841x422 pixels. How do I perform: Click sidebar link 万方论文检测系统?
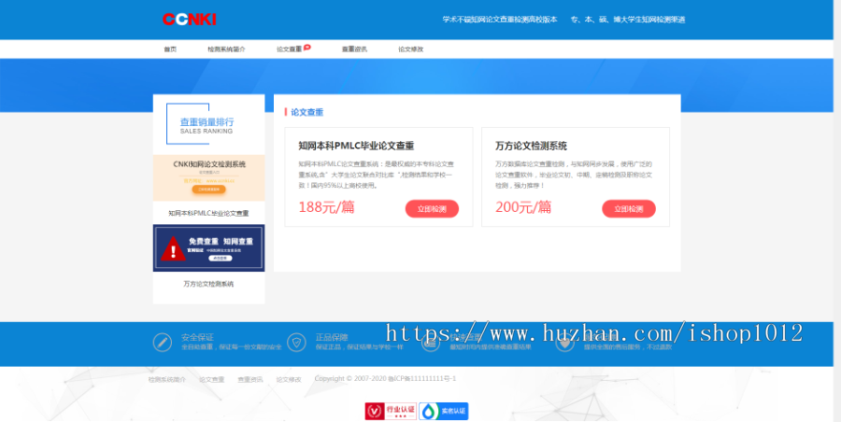(208, 284)
